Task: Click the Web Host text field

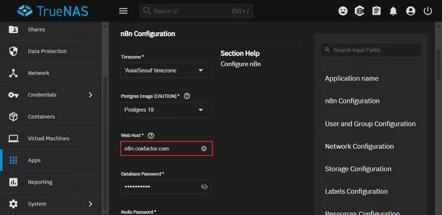Action: [166, 149]
